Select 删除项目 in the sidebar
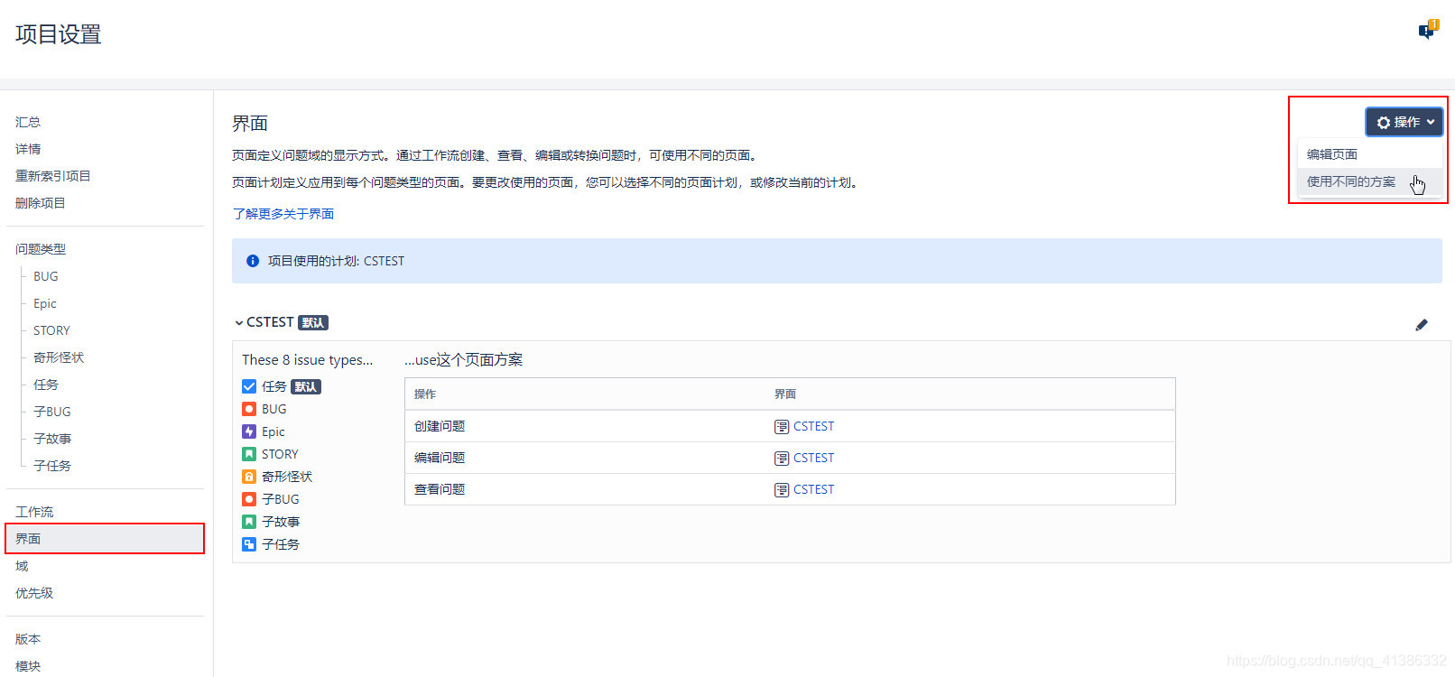The width and height of the screenshot is (1455, 677). pos(41,203)
